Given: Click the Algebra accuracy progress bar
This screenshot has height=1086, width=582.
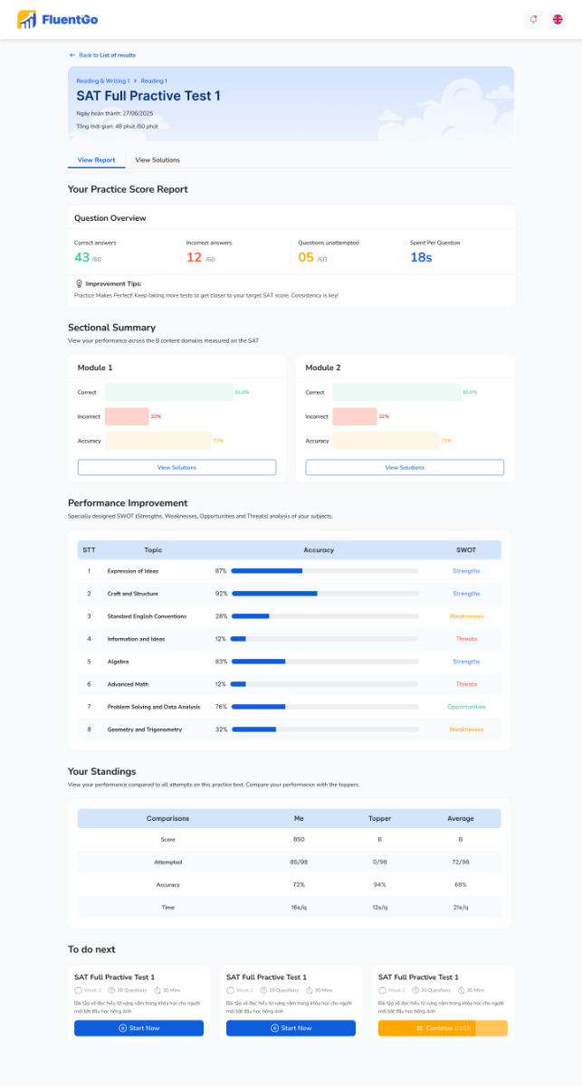Looking at the screenshot, I should point(324,662).
